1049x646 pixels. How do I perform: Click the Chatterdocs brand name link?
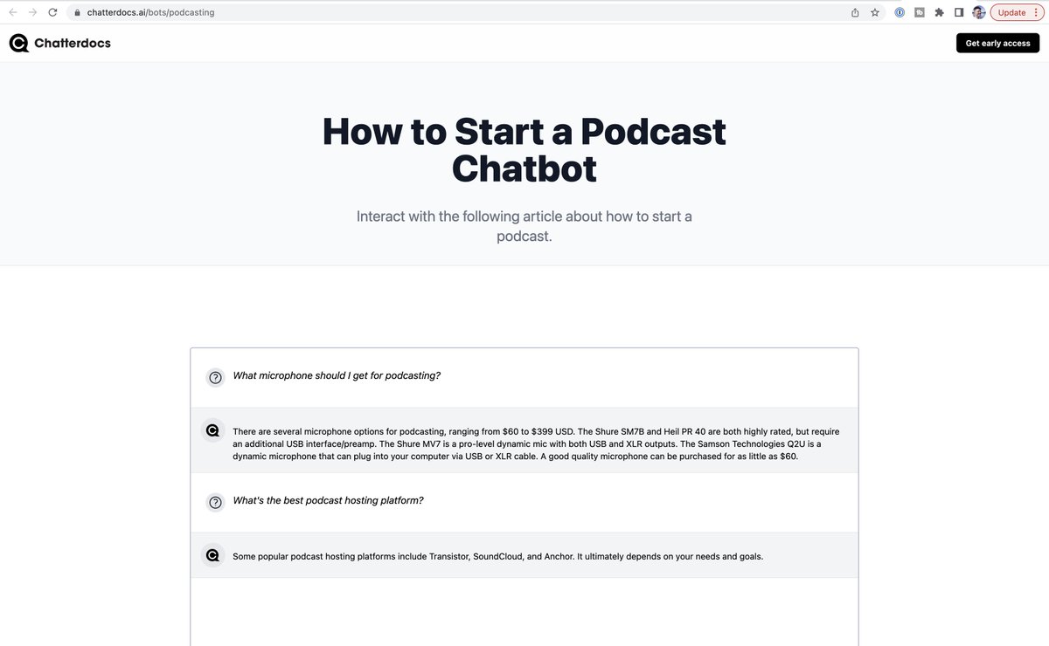click(73, 43)
